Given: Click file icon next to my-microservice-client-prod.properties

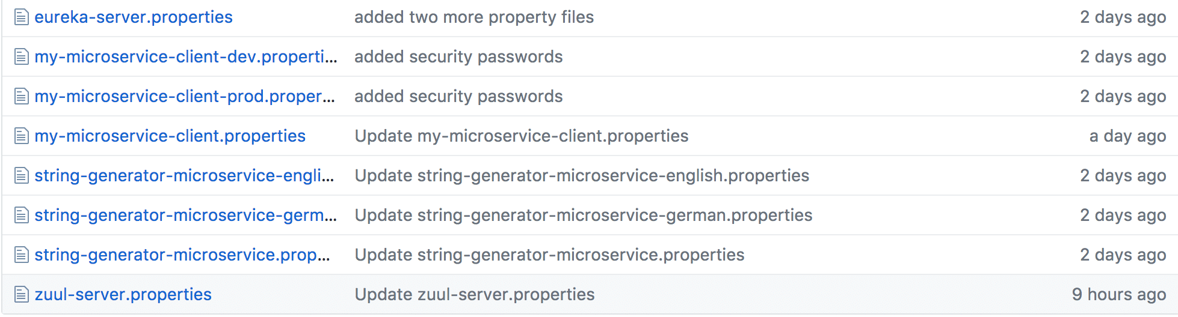Looking at the screenshot, I should (22, 97).
